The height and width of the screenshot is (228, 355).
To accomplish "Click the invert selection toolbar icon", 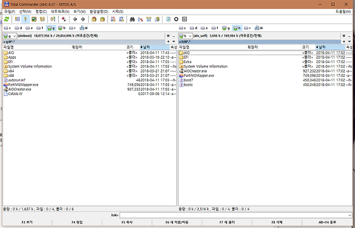I will coord(53,19).
